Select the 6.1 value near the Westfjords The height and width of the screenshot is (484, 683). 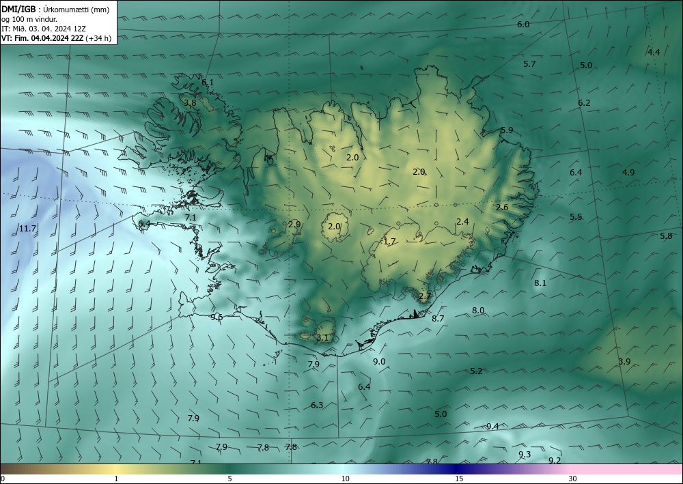click(208, 83)
